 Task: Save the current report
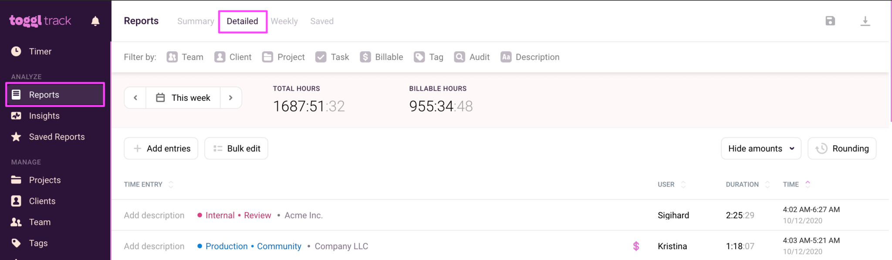830,20
